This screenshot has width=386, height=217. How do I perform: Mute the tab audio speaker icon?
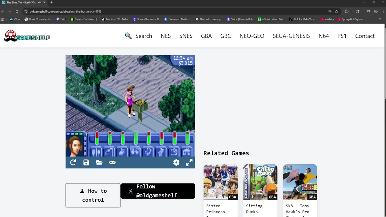pos(39,2)
